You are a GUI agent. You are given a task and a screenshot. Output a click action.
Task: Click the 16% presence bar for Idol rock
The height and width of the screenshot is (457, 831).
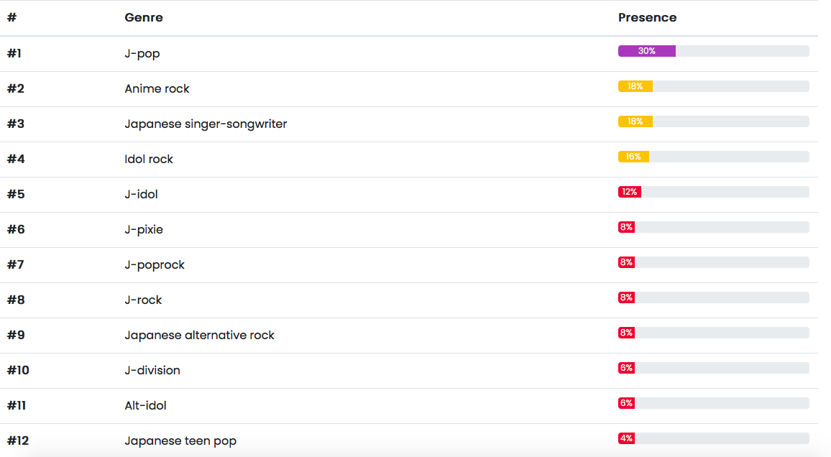(x=633, y=157)
